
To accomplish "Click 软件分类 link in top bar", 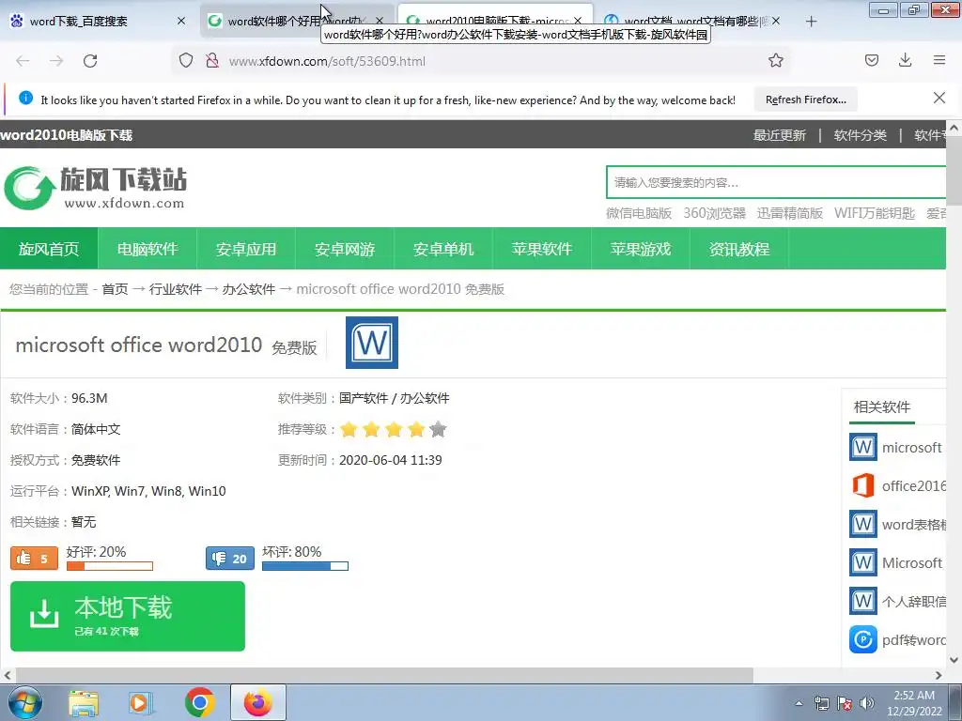I will click(x=861, y=135).
